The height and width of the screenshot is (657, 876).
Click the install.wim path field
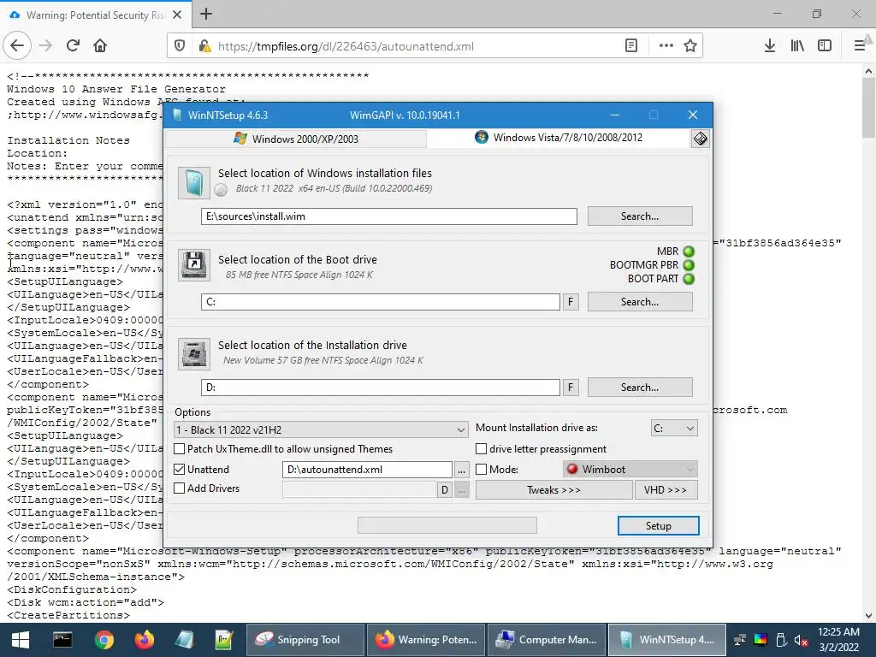click(x=389, y=216)
